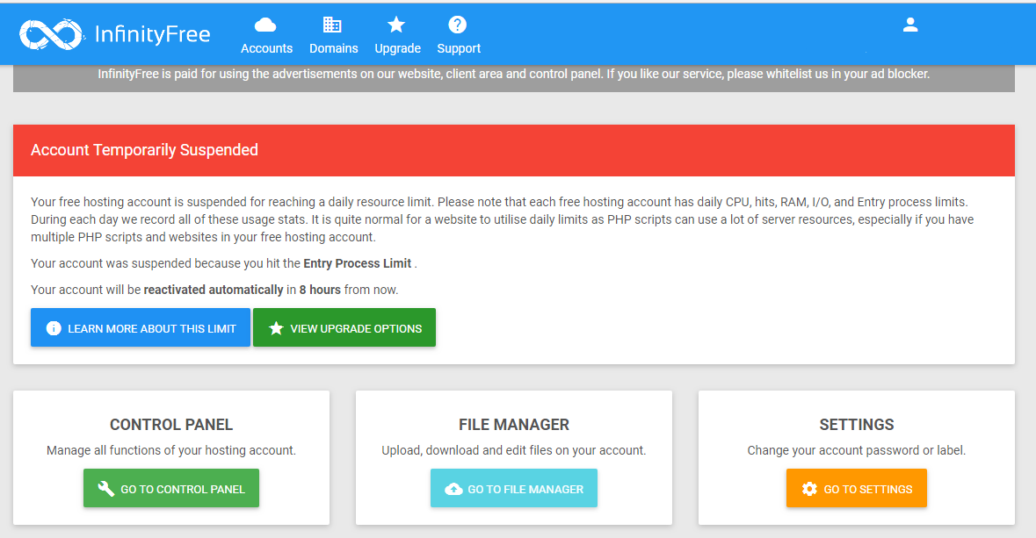1036x538 pixels.
Task: Click the cloud upload icon on File Manager button
Action: (453, 489)
